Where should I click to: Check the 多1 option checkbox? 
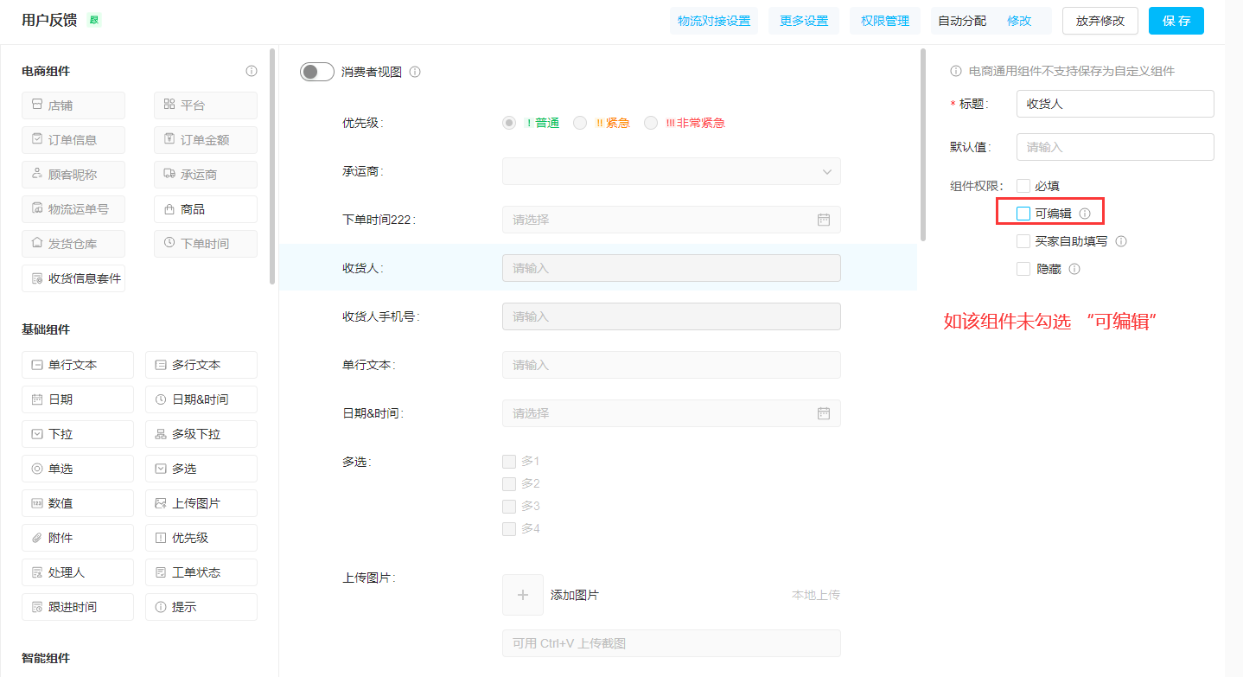509,461
